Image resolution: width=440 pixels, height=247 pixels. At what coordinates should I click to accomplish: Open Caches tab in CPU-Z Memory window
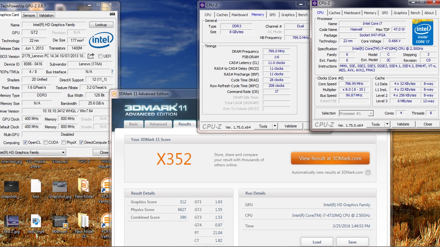222,15
